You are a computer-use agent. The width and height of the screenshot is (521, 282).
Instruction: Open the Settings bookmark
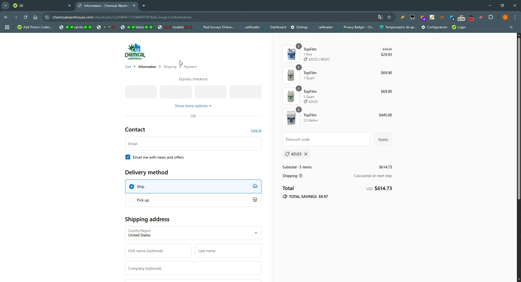click(x=299, y=27)
